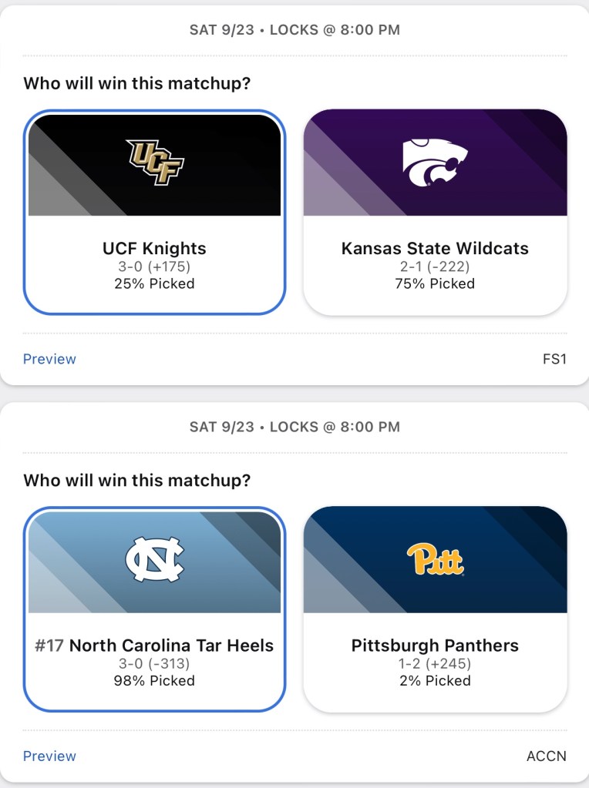Open Preview for UCF vs Kansas State
Viewport: 589px width, 788px height.
(x=49, y=359)
